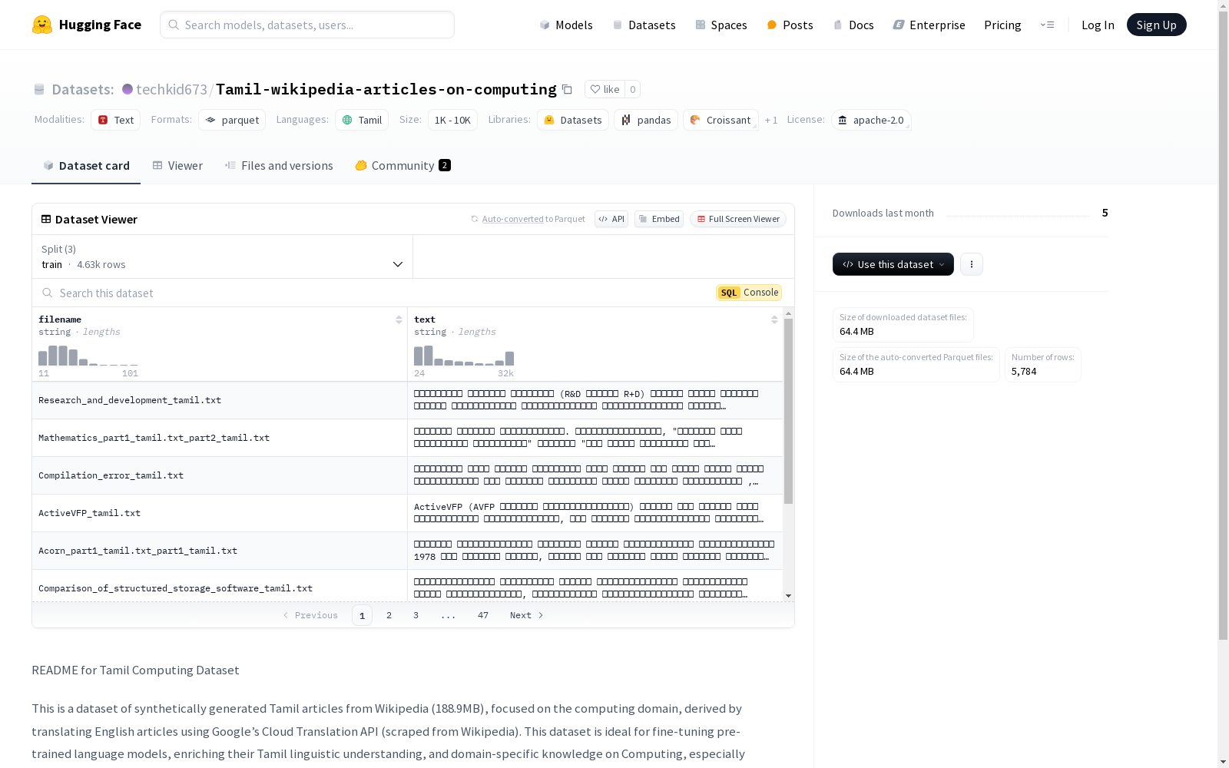The image size is (1229, 768).
Task: Go to Datasets in top navigation
Action: pos(644,25)
